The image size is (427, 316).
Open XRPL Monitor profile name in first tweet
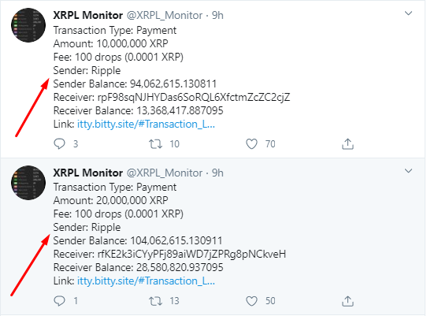click(88, 15)
